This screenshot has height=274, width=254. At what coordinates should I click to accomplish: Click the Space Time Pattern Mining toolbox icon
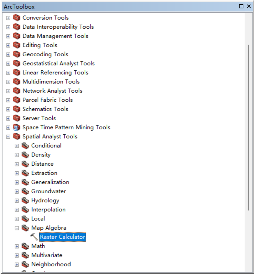[17, 127]
